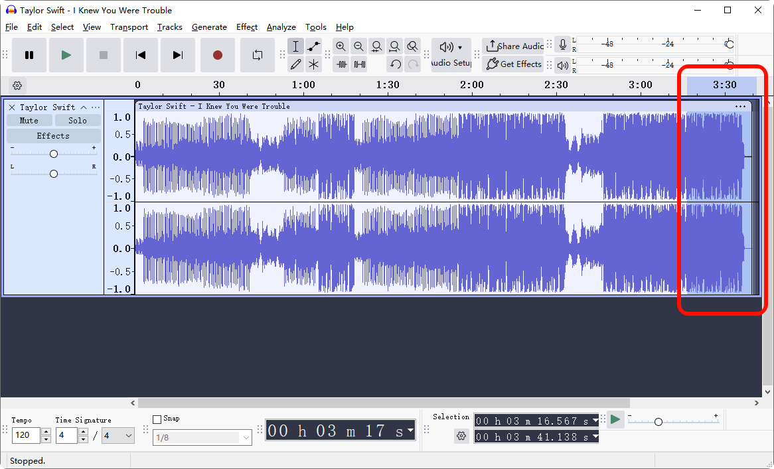Open the File menu
The height and width of the screenshot is (469, 774).
click(x=11, y=27)
